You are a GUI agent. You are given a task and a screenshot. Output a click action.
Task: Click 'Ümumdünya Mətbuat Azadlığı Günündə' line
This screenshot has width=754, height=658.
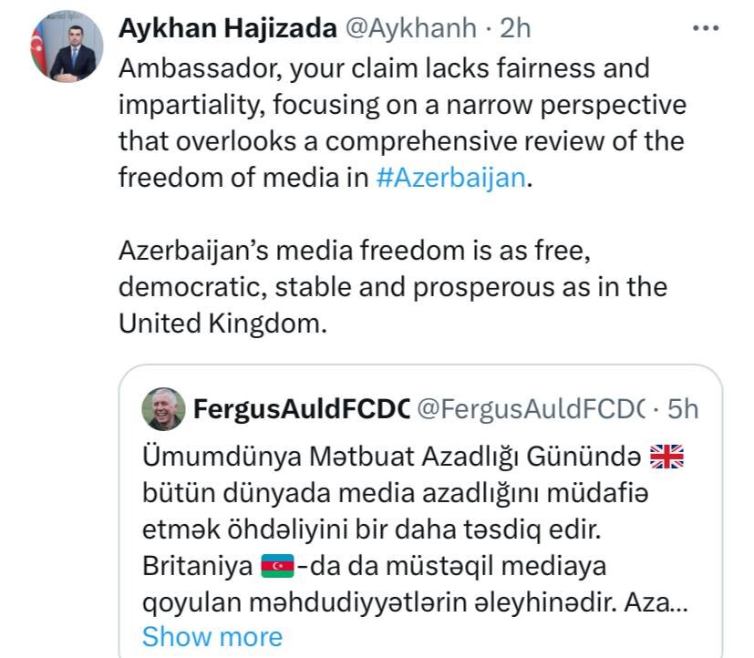[392, 456]
